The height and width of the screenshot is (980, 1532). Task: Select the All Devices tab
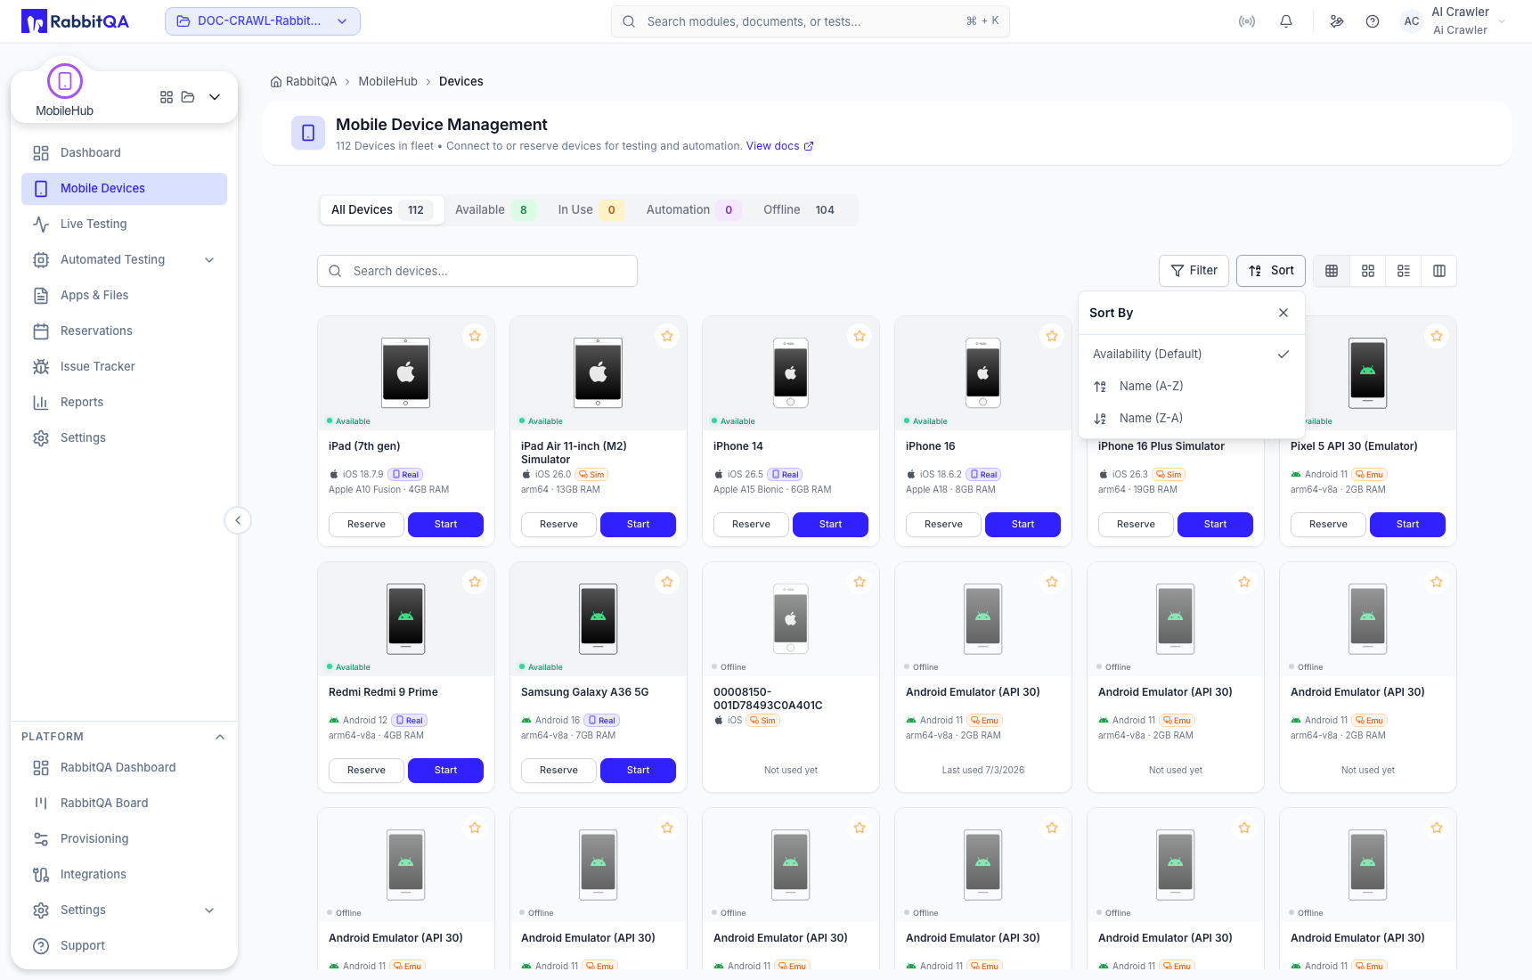382,210
